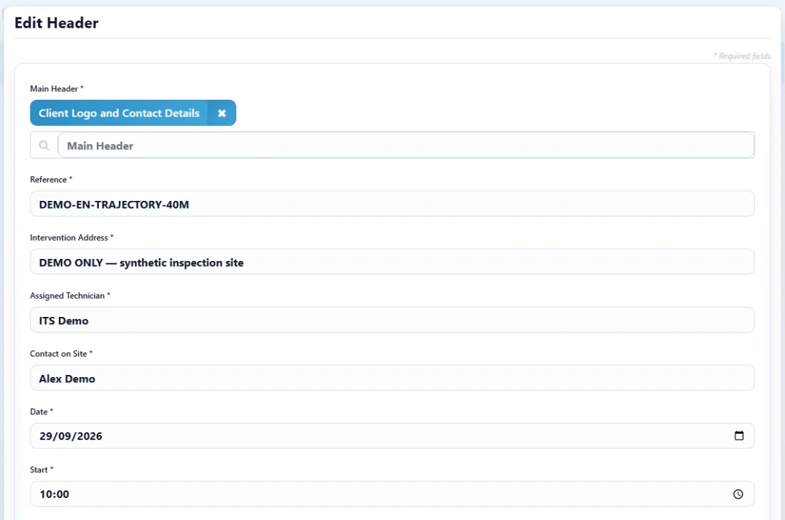Click the Required fields note

pos(742,56)
